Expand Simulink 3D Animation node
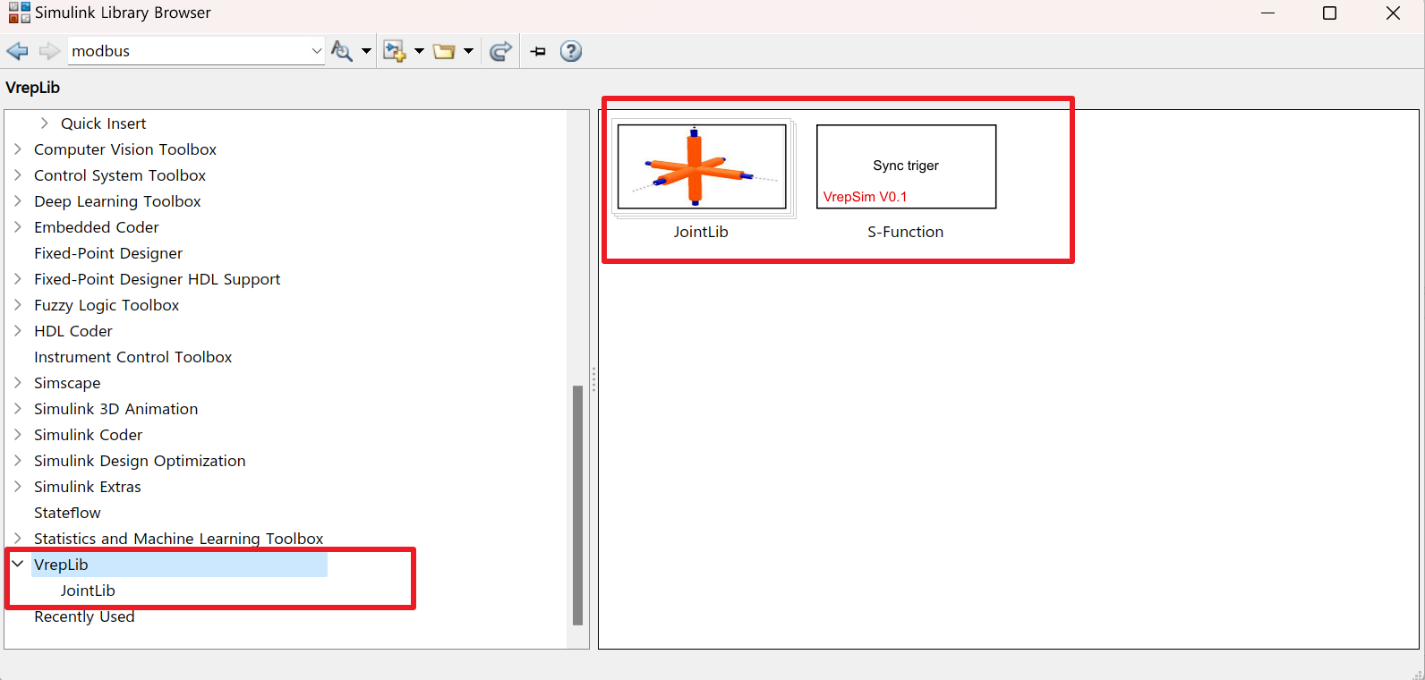Image resolution: width=1425 pixels, height=680 pixels. pyautogui.click(x=17, y=409)
